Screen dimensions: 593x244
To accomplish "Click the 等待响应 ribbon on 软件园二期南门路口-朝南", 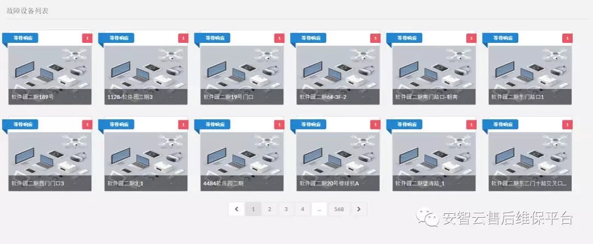I will pyautogui.click(x=407, y=38).
